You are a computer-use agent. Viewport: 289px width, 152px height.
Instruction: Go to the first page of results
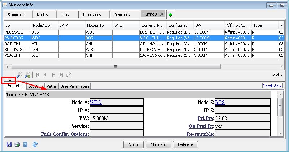[38, 75]
